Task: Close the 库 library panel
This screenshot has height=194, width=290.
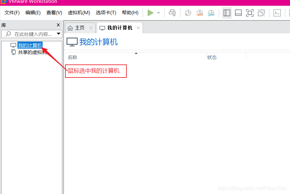Action: pos(58,25)
